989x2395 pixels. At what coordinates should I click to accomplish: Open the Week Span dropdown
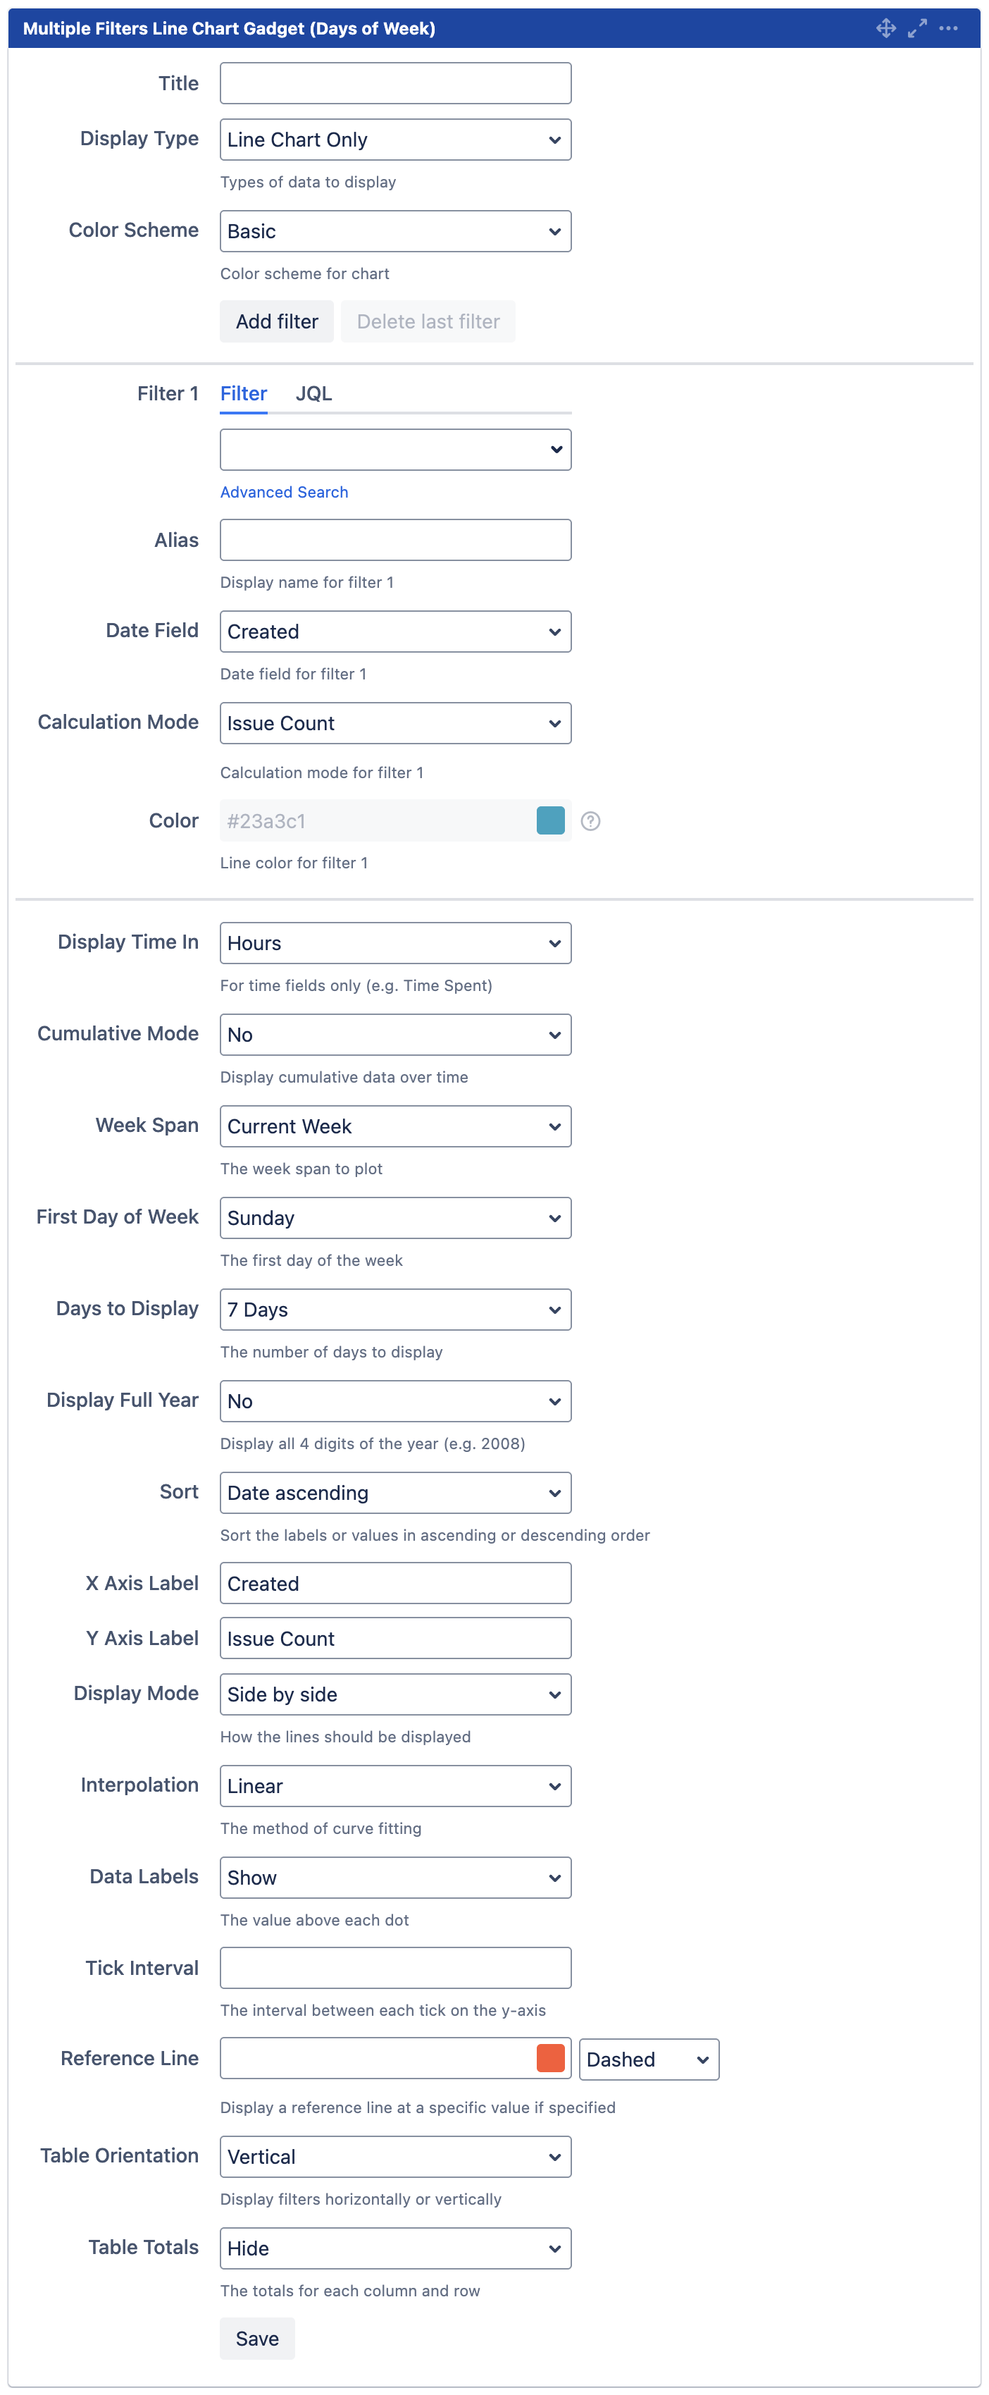point(395,1126)
